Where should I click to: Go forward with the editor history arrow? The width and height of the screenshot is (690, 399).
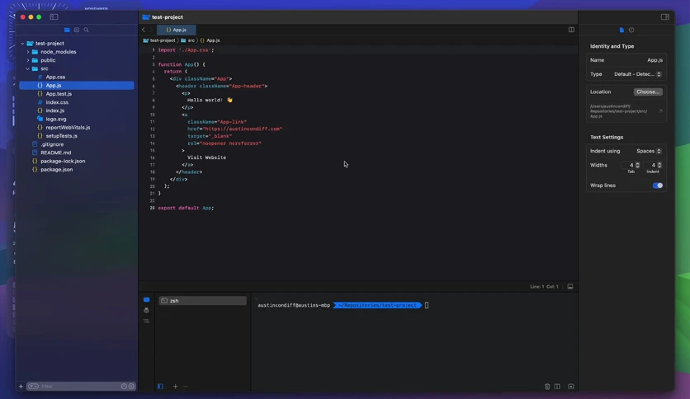click(x=151, y=30)
